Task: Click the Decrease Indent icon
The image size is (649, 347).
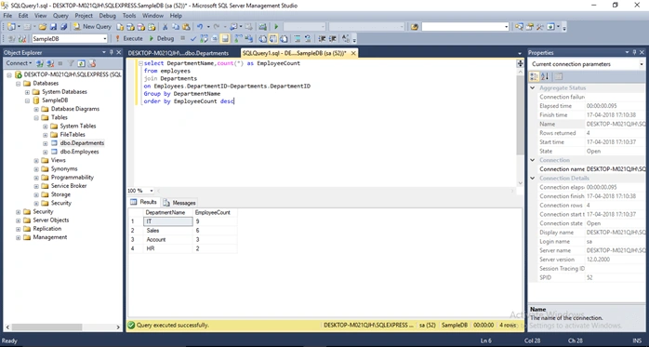Action: click(322, 38)
